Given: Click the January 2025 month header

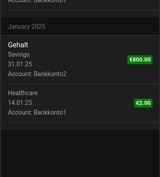Looking at the screenshot, I should [26, 27].
